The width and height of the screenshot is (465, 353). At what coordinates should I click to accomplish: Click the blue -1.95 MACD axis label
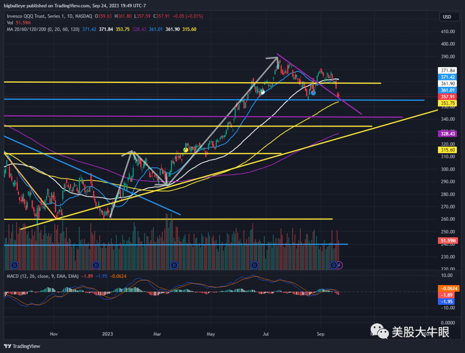(446, 301)
